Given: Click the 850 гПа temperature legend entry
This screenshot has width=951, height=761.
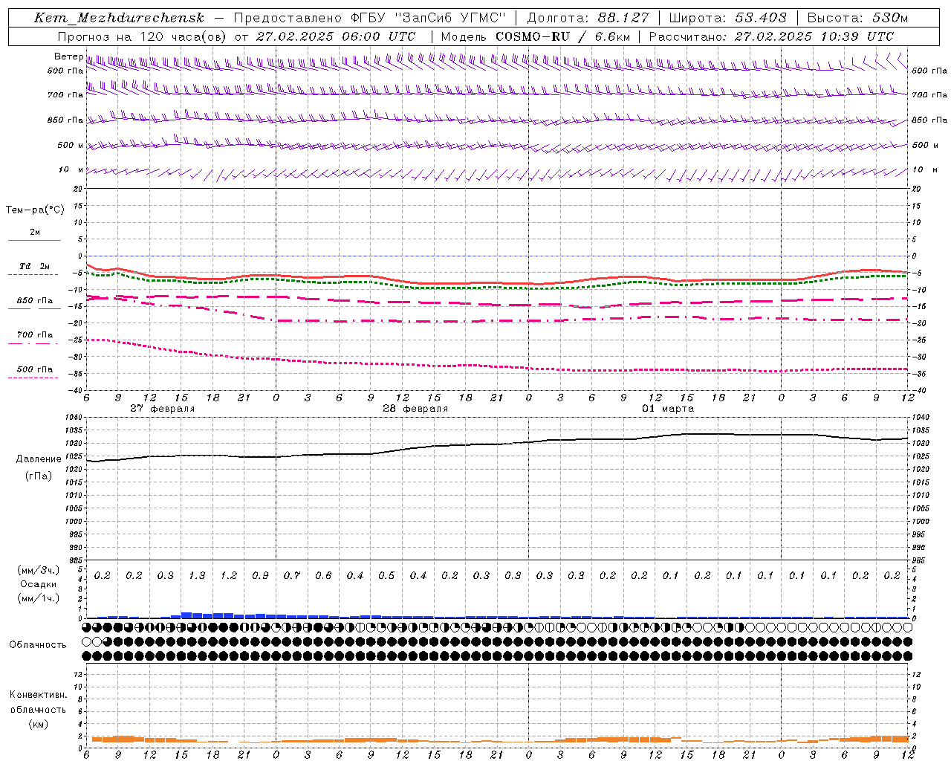Looking at the screenshot, I should tap(35, 301).
